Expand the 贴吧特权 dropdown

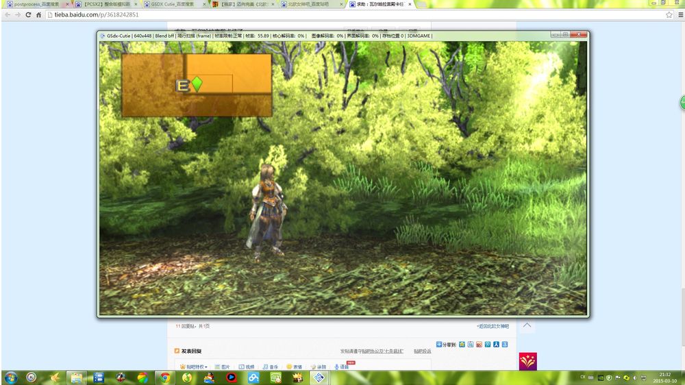click(194, 367)
